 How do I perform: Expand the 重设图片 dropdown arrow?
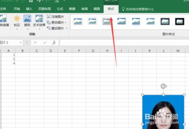[66, 28]
